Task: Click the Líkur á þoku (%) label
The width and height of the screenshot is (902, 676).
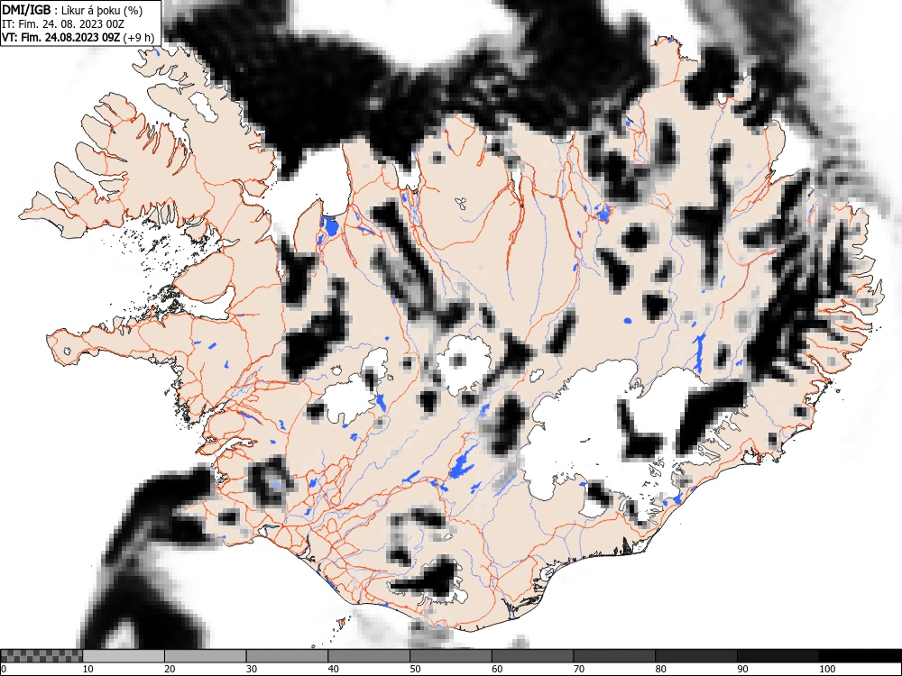Action: coord(102,10)
